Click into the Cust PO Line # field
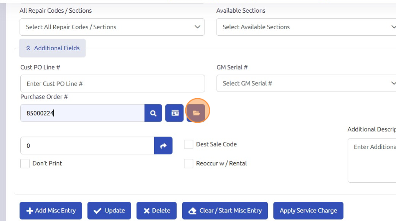This screenshot has height=221, width=396. point(112,84)
